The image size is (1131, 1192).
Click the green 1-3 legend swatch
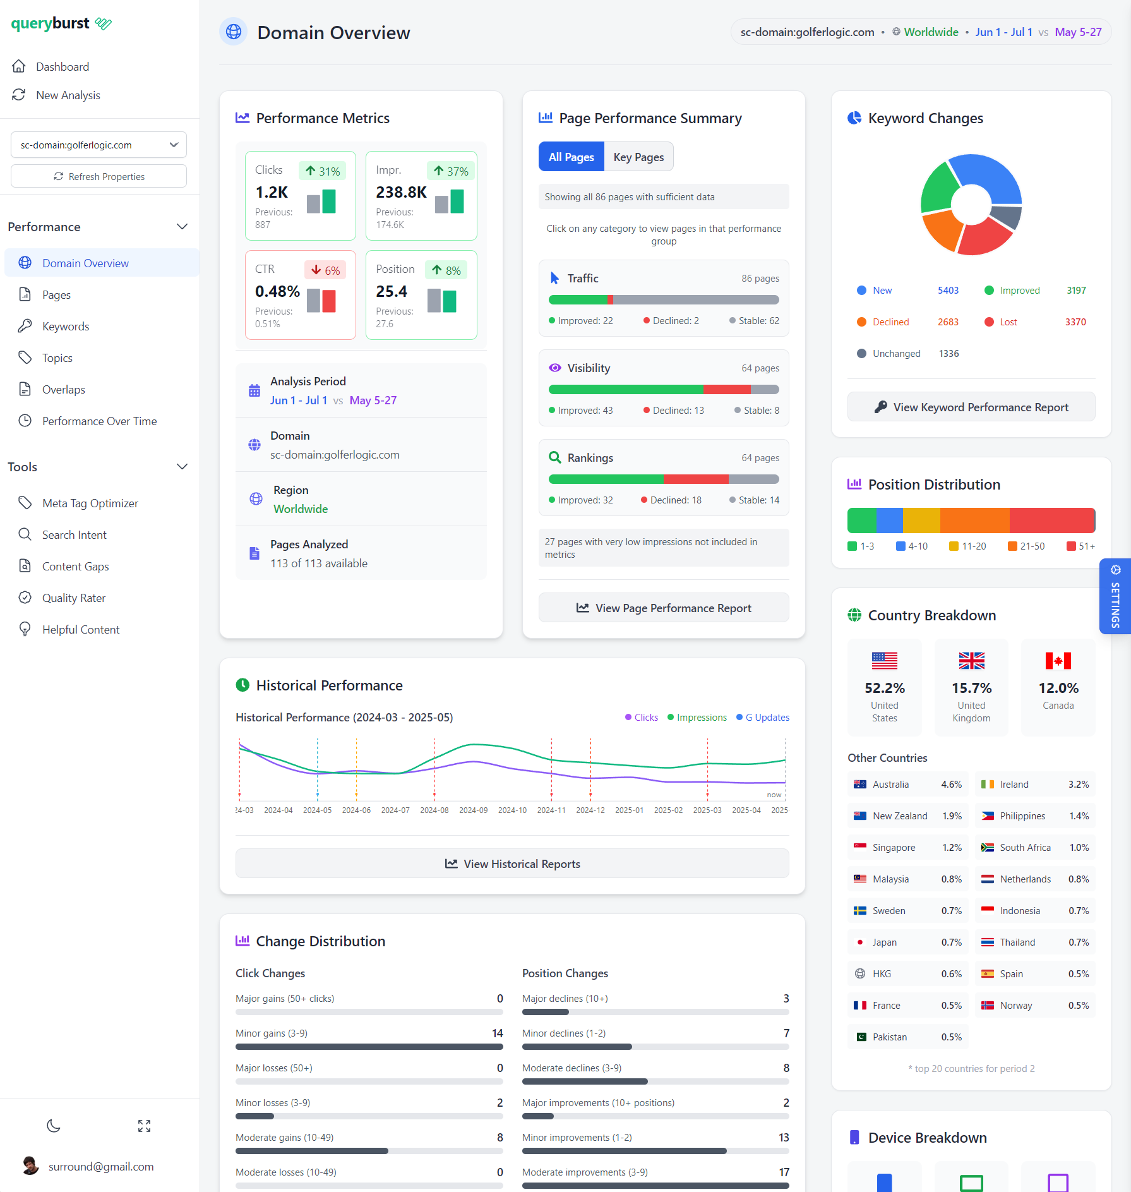click(x=852, y=546)
